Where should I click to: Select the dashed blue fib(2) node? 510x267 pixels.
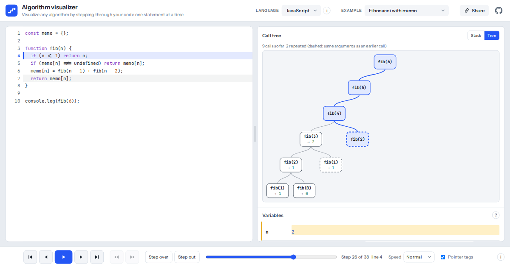point(357,139)
